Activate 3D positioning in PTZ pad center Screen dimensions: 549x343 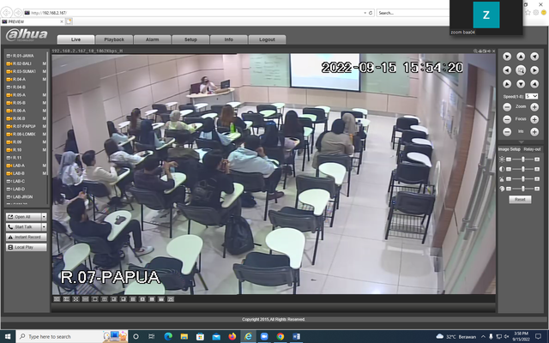pyautogui.click(x=521, y=70)
